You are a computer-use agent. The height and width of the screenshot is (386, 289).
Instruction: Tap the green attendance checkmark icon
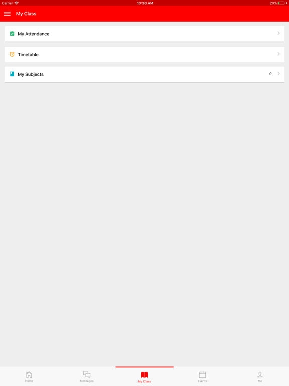(12, 34)
